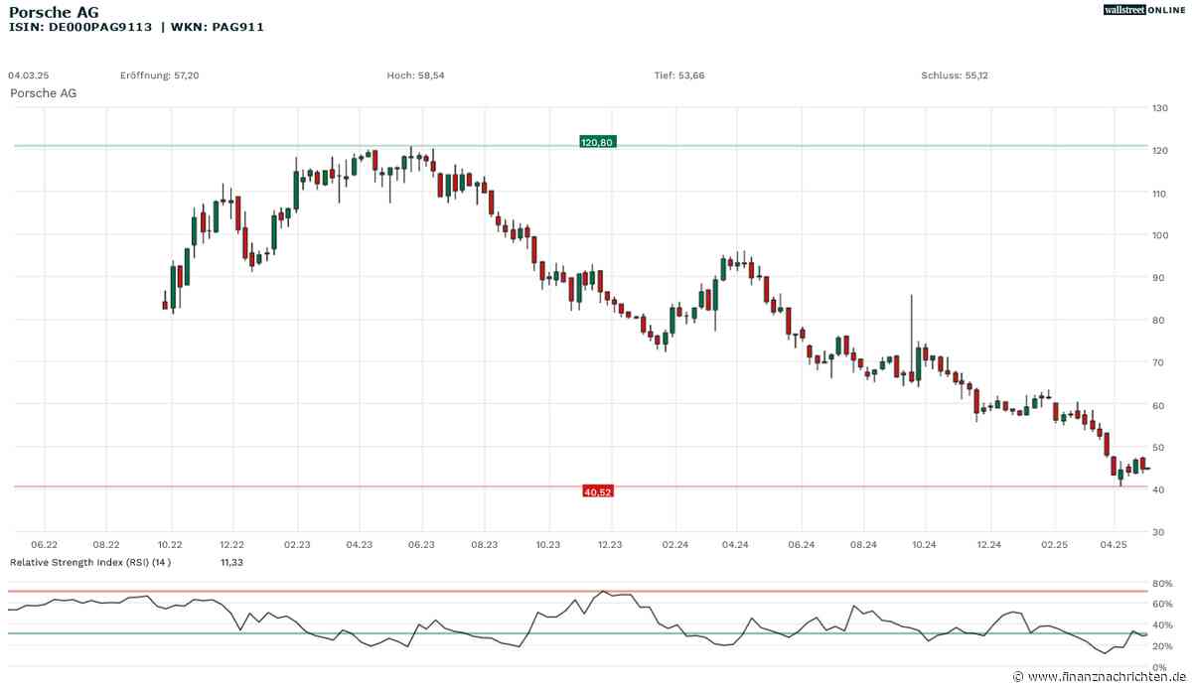
Task: Click the 120 price axis label
Action: [1159, 150]
